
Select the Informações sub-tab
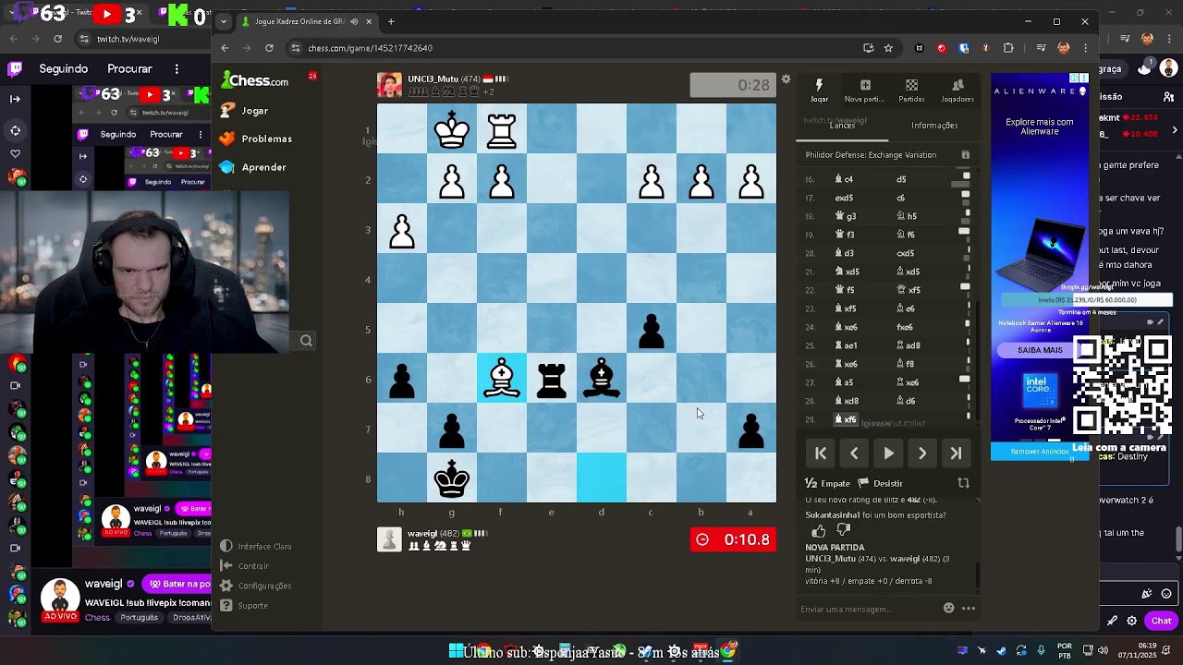934,125
